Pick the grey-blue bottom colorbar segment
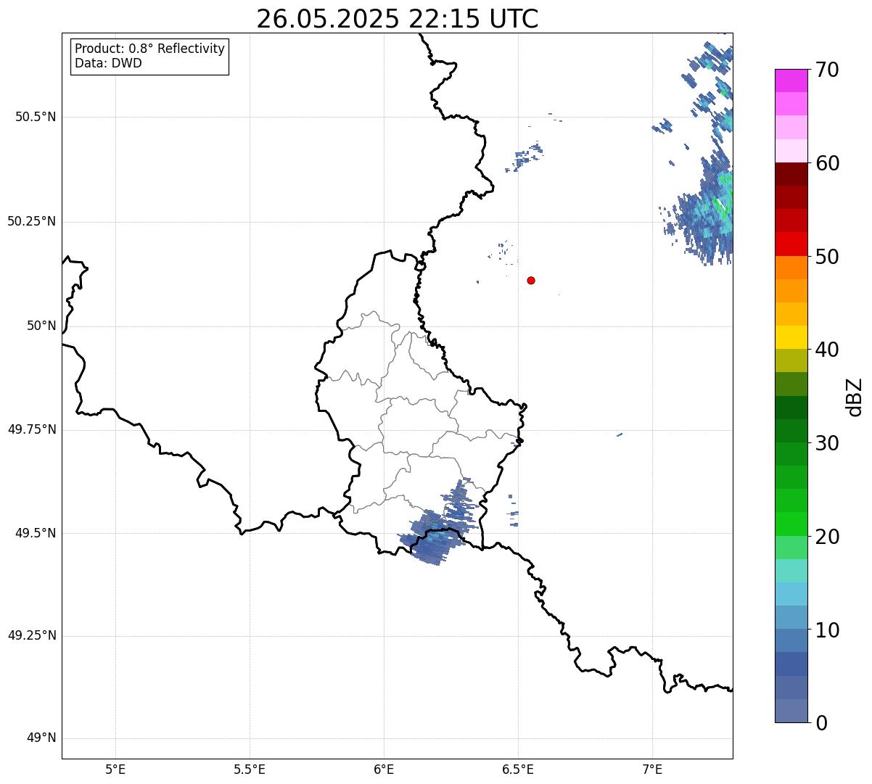This screenshot has height=784, width=872. (x=791, y=711)
